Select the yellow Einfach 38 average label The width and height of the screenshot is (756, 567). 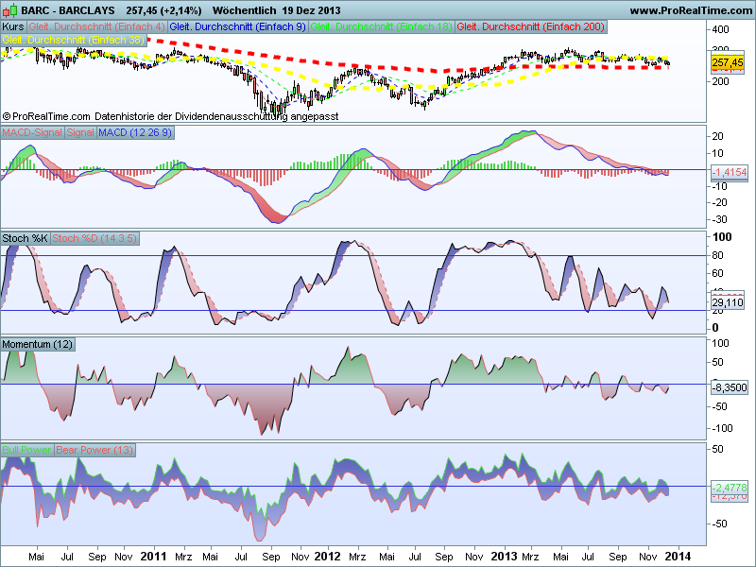coord(74,40)
